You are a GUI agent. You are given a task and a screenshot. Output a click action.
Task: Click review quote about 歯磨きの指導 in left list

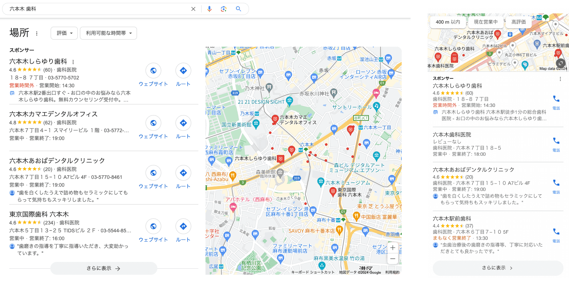tap(72, 250)
